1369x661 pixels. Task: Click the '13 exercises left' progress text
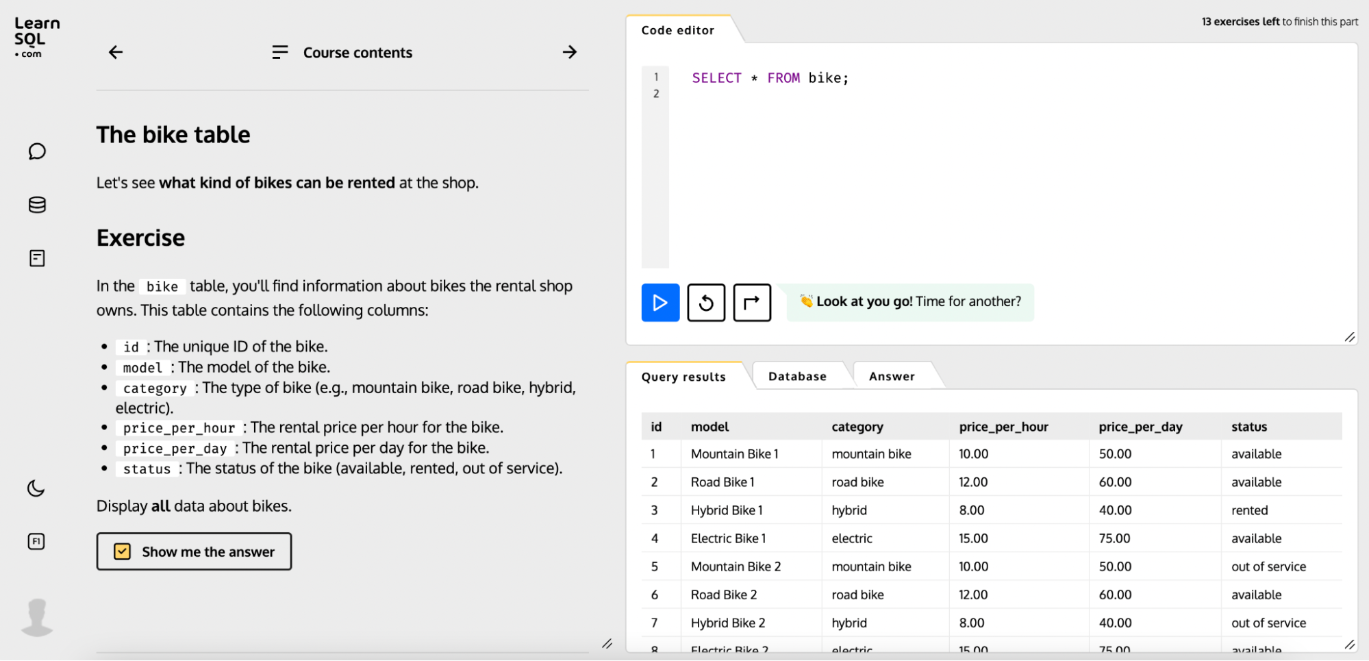pos(1240,21)
